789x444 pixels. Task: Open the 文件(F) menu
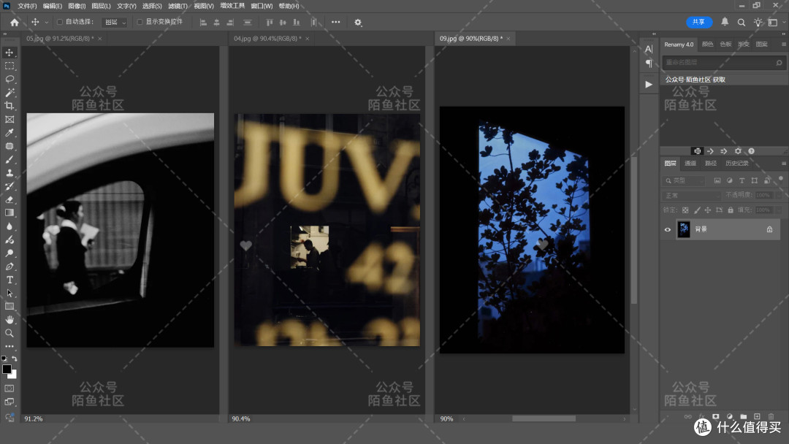27,6
